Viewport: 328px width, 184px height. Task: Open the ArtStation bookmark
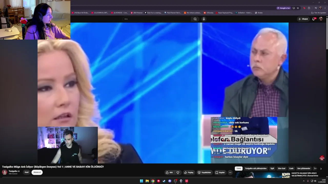coord(244,13)
